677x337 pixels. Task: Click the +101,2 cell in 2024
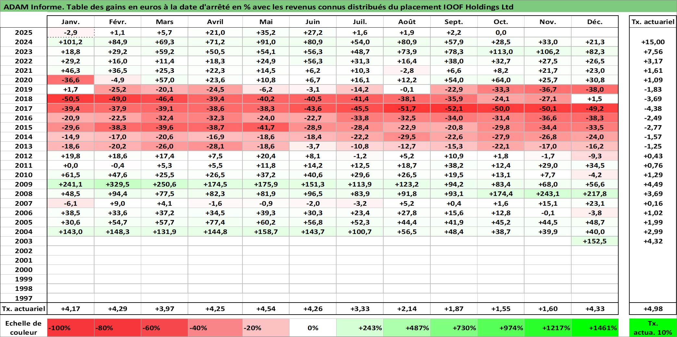pyautogui.click(x=71, y=42)
